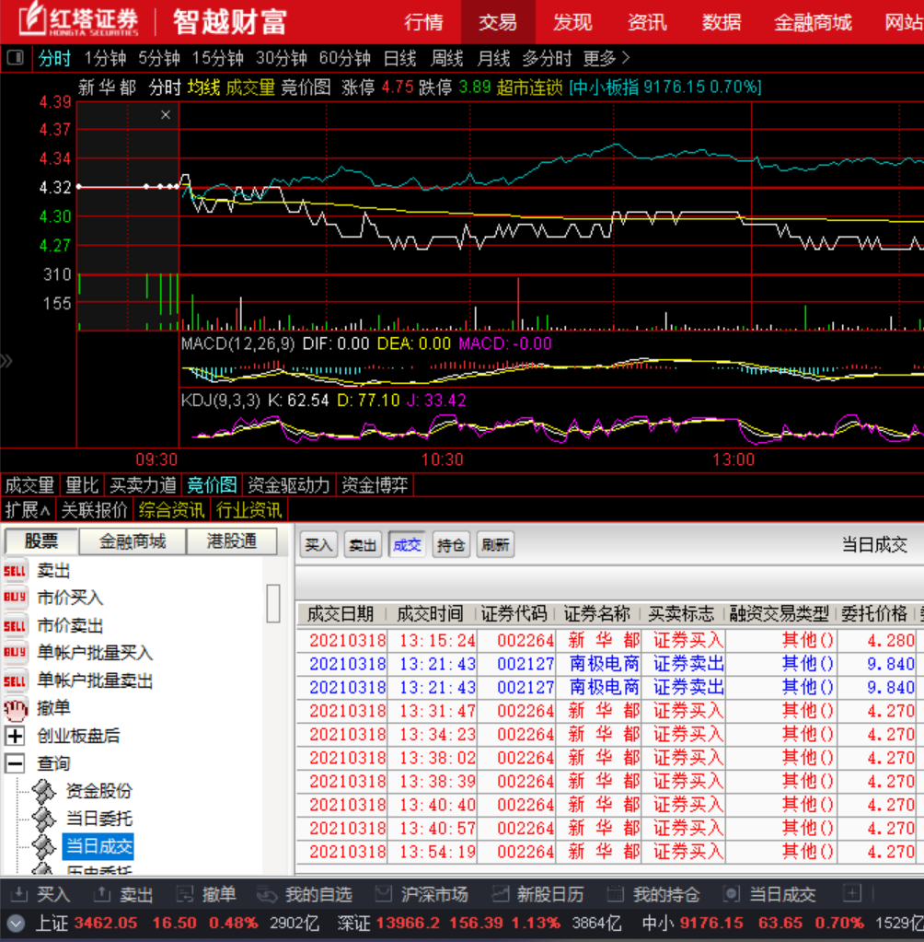Click the SELL icon next to 单帐户批量卖出

[15, 680]
